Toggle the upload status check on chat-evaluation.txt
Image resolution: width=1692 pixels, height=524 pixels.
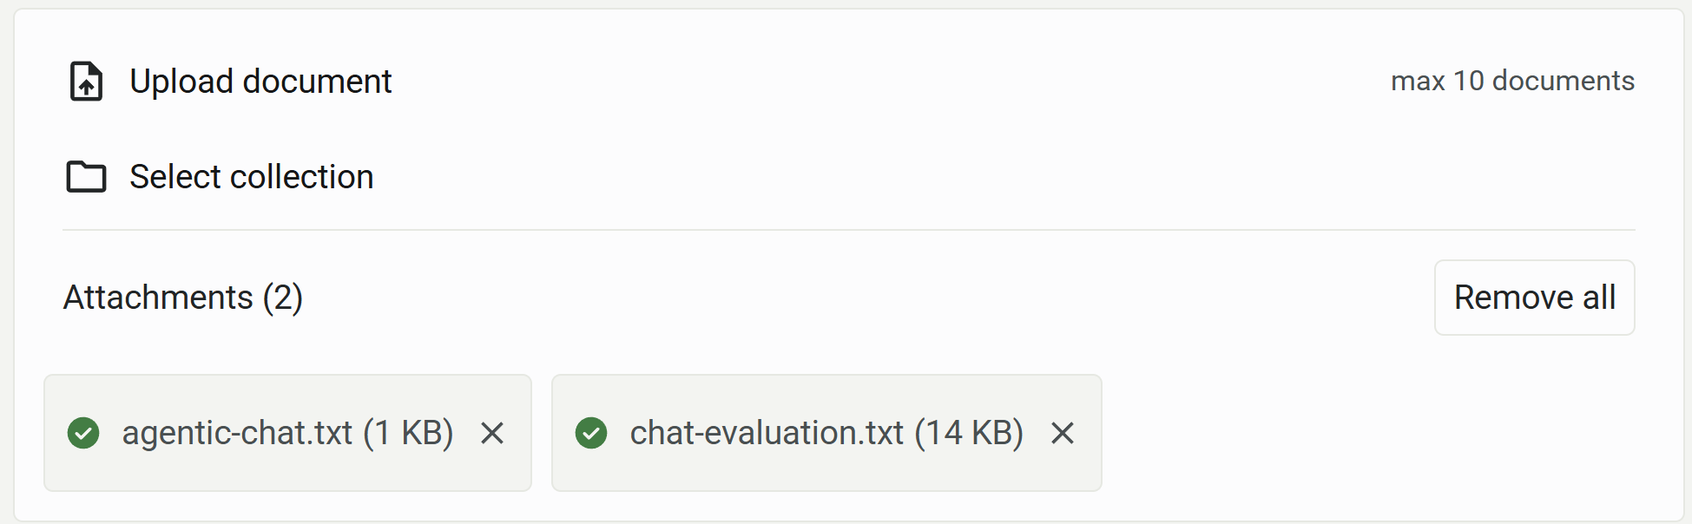[x=592, y=433]
